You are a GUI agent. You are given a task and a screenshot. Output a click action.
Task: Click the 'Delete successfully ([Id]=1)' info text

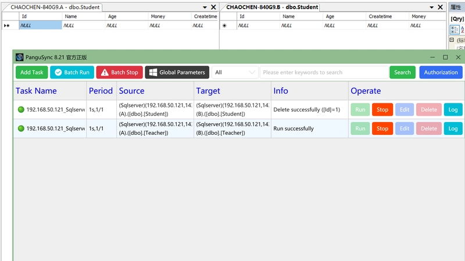(307, 110)
